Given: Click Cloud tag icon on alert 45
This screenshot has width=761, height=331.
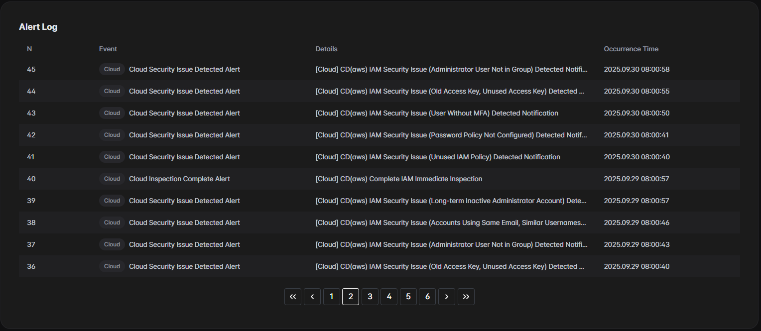Looking at the screenshot, I should point(112,69).
